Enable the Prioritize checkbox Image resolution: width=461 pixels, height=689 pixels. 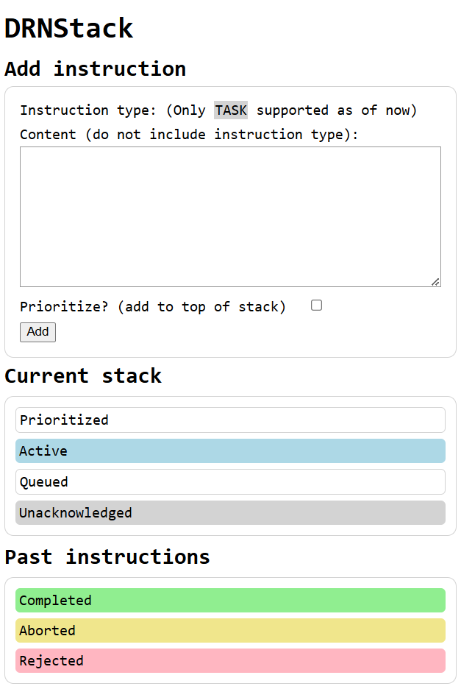316,305
